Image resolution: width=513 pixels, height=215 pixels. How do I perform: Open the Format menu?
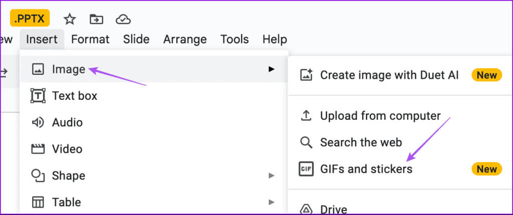pyautogui.click(x=90, y=39)
